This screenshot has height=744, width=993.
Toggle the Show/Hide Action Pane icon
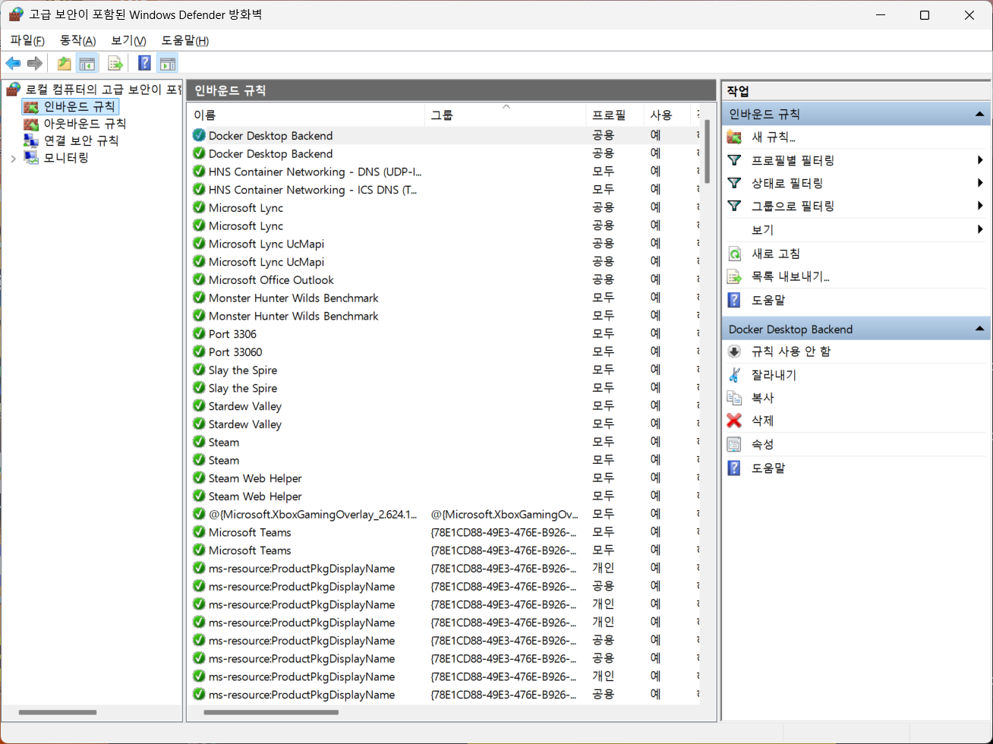[x=168, y=63]
